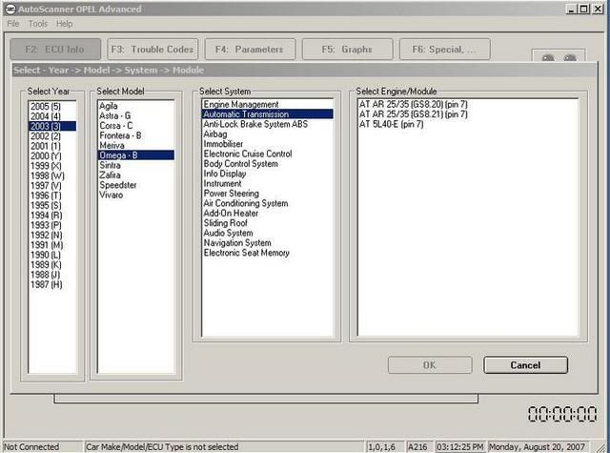
Task: Pick Immobiliser system
Action: tap(267, 144)
